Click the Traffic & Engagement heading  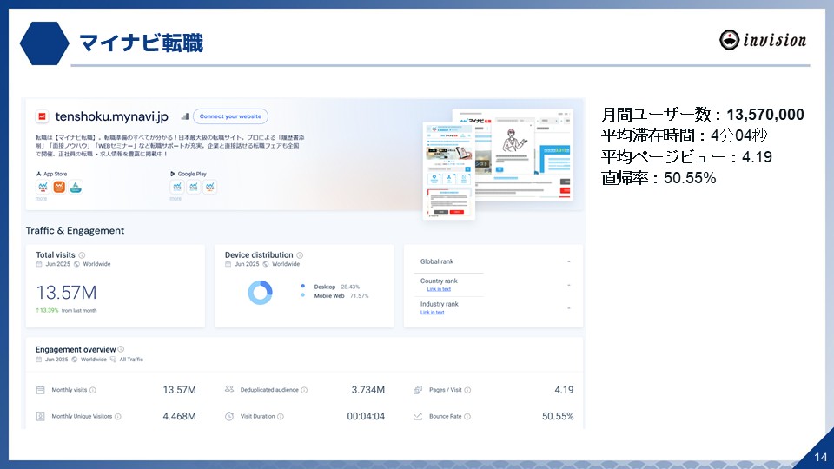tap(75, 231)
